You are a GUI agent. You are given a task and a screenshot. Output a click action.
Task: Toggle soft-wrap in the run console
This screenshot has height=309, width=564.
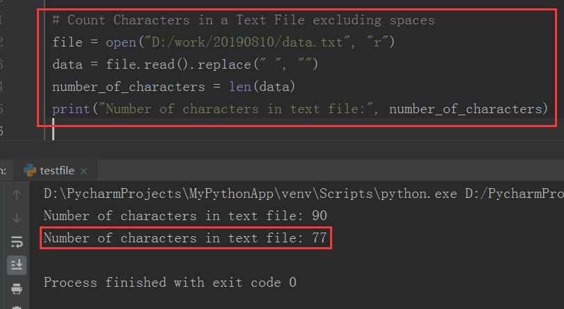click(x=17, y=242)
